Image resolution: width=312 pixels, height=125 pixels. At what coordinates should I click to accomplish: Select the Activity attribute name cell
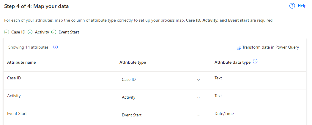click(x=14, y=96)
